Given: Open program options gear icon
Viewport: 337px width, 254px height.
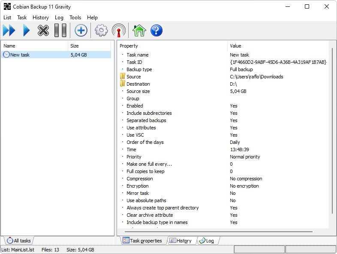Looking at the screenshot, I should 101,30.
